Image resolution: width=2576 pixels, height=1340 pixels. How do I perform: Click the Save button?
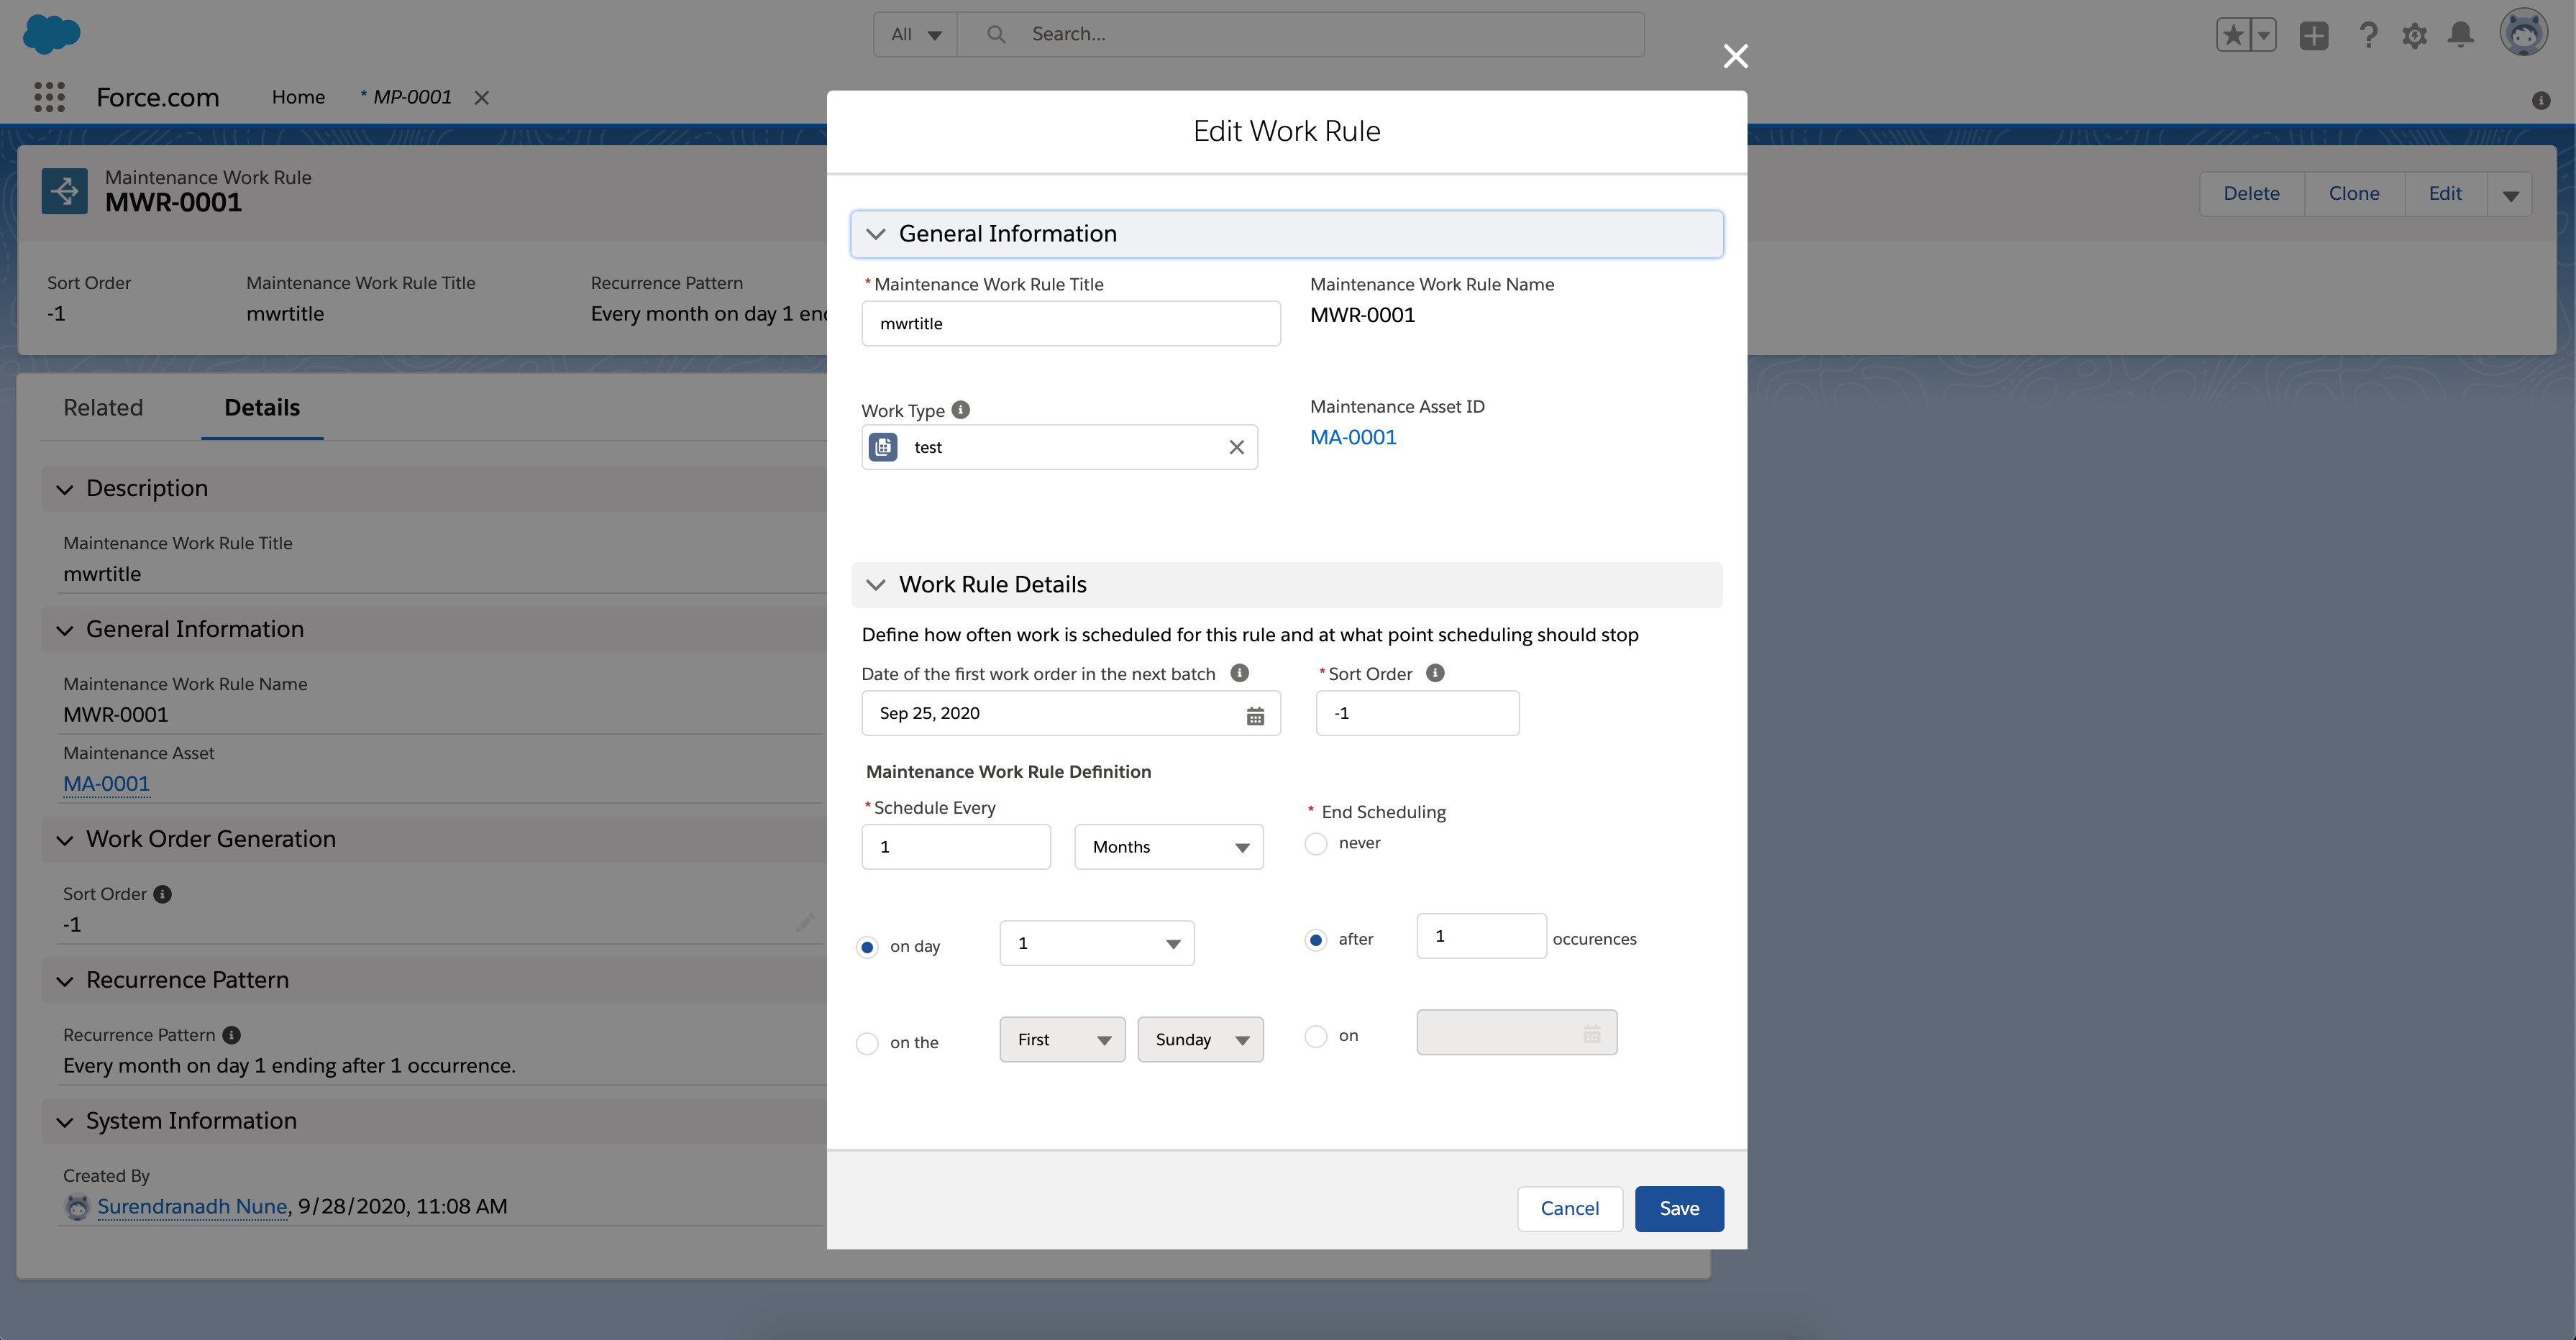[1679, 1208]
